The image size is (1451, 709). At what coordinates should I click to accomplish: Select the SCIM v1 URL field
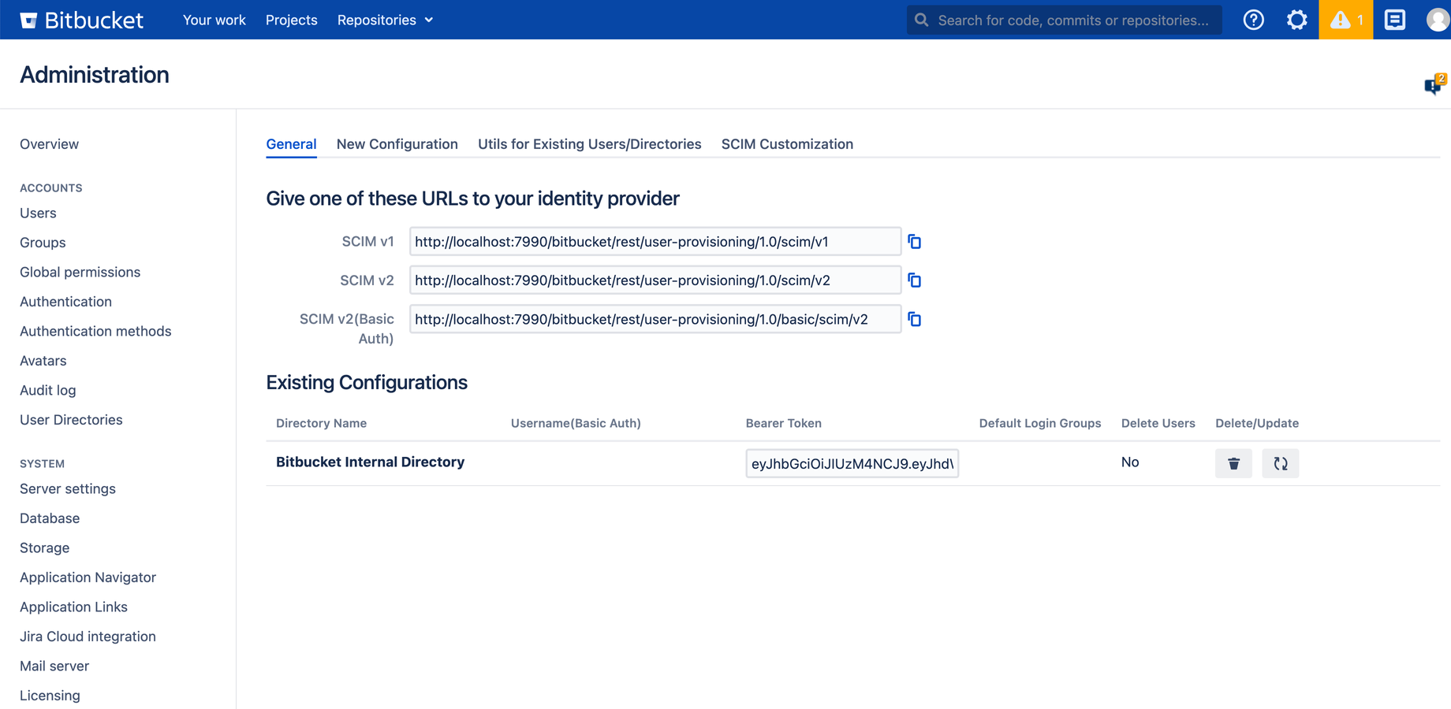[x=655, y=242]
